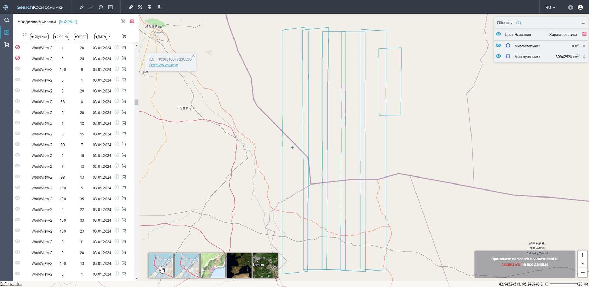
Task: Click the link icon in top toolbar
Action: point(130,7)
